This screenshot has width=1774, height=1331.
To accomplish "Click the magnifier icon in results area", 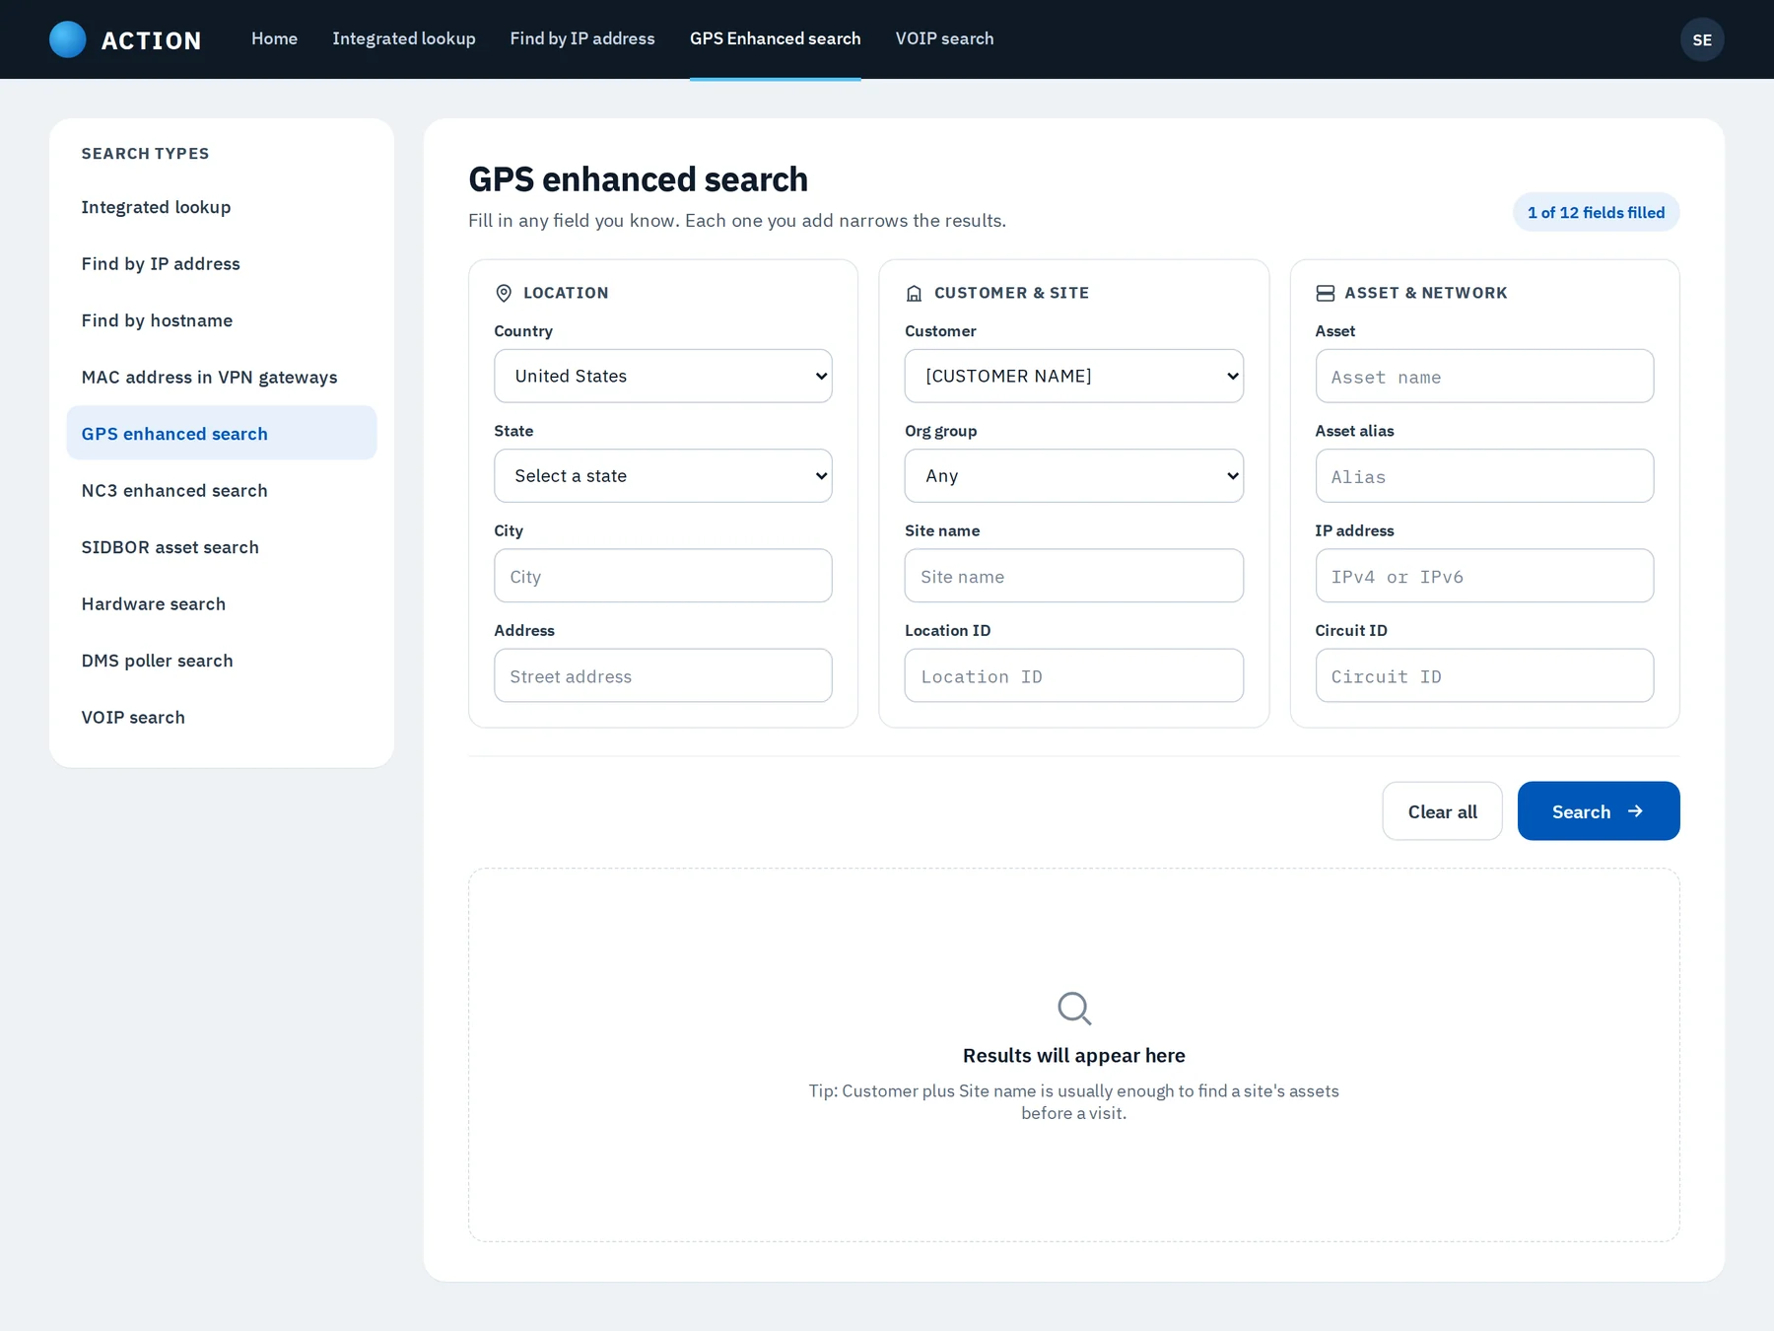I will click(1074, 1009).
